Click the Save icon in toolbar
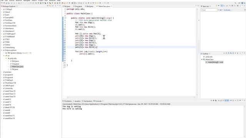246x138 pixels. coord(7,3)
